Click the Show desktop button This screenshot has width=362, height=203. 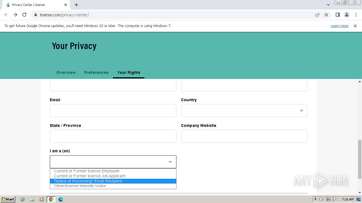pos(359,199)
